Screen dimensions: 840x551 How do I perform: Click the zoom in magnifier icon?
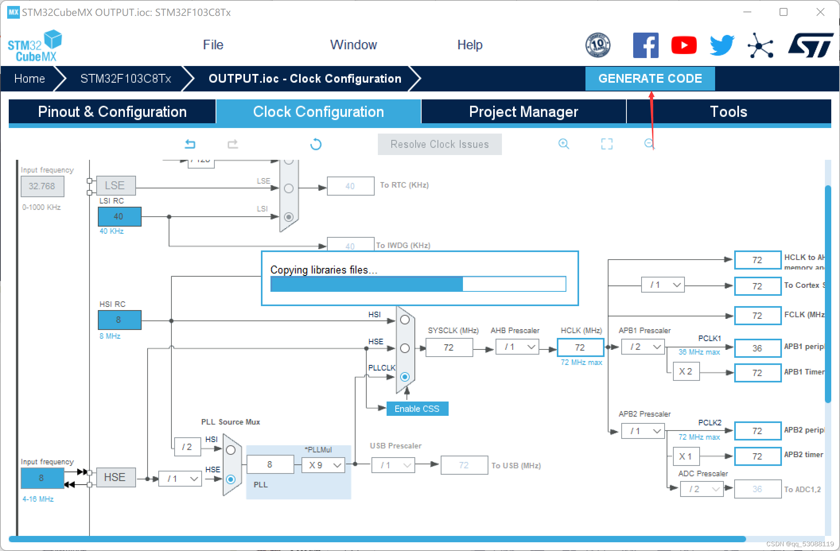pyautogui.click(x=564, y=144)
